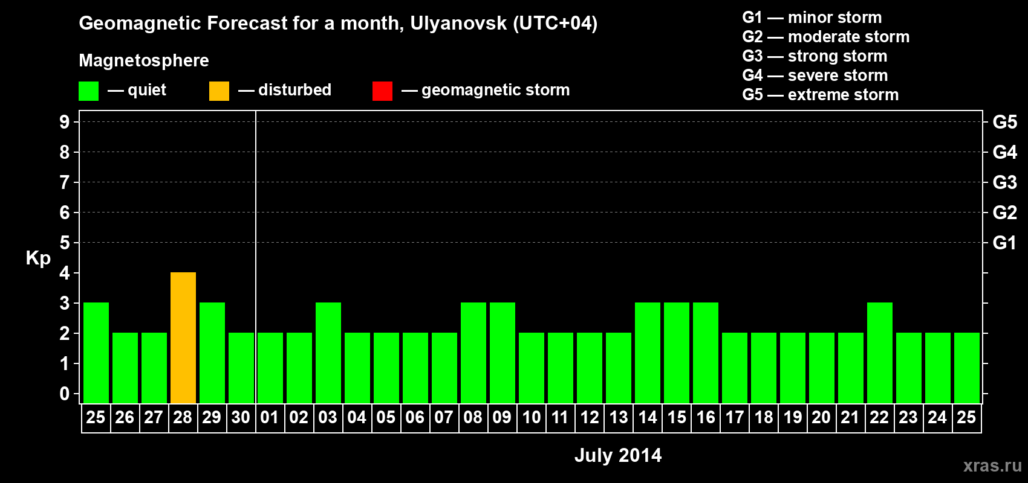Image resolution: width=1028 pixels, height=483 pixels.
Task: Click the 'Kp' axis label
Action: [x=38, y=258]
